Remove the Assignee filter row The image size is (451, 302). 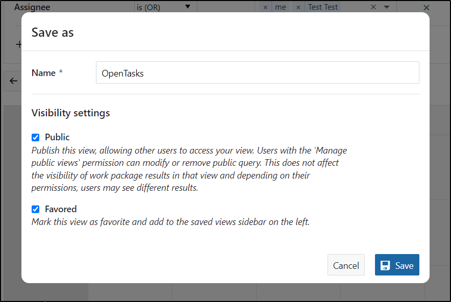coord(427,8)
